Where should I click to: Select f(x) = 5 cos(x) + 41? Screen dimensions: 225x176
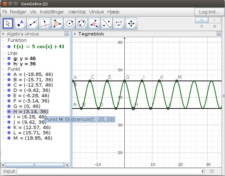(x=39, y=46)
